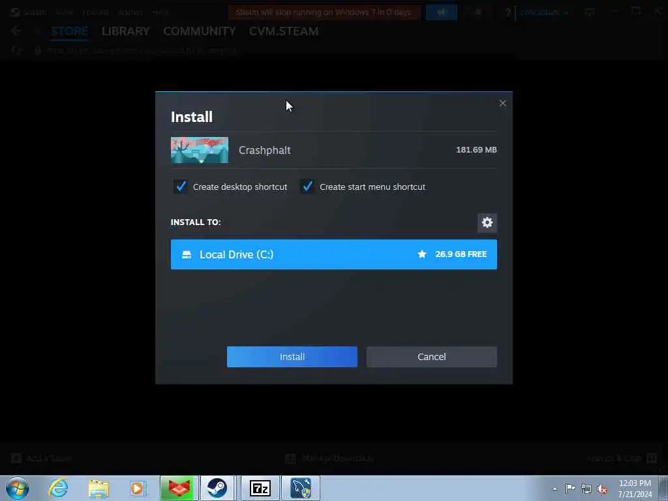Expand the cvm.steam account dropdown
The width and height of the screenshot is (668, 501).
click(x=543, y=12)
